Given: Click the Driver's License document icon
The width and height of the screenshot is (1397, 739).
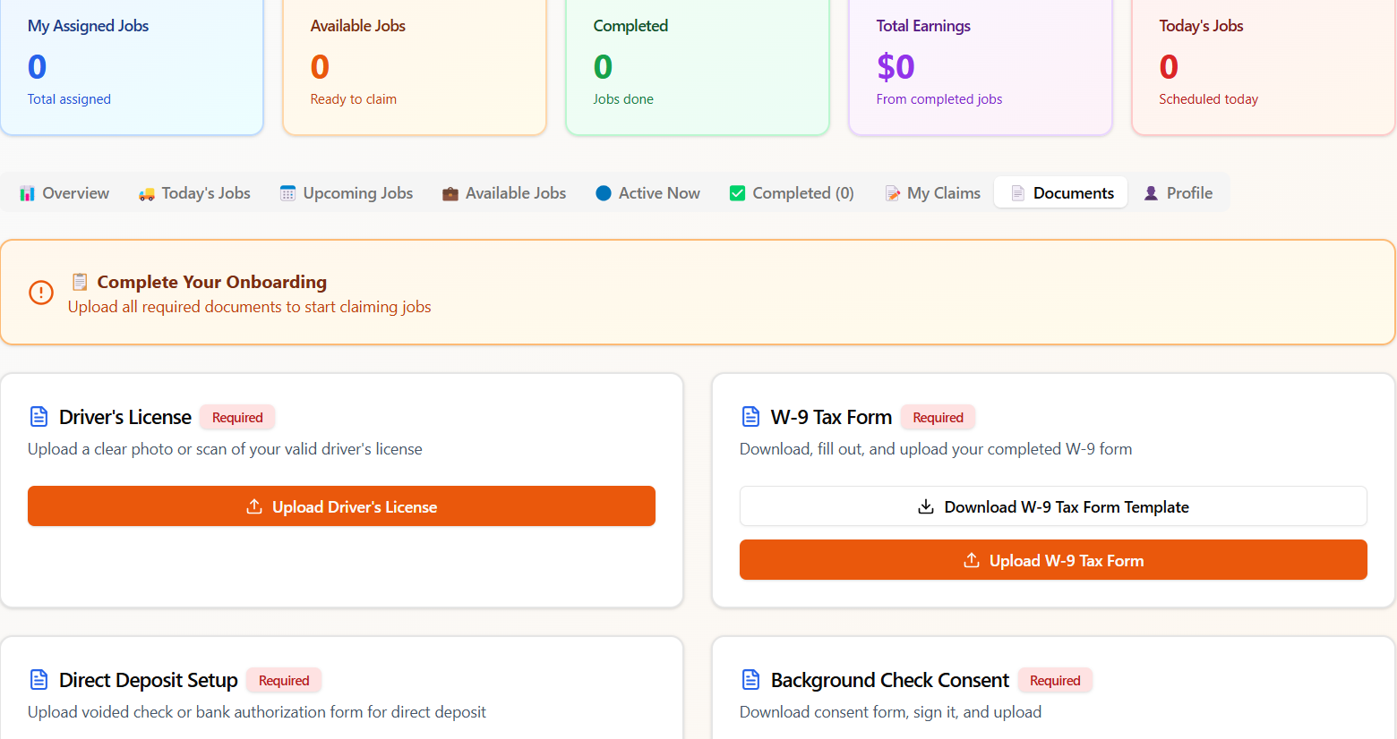Looking at the screenshot, I should click(x=39, y=417).
